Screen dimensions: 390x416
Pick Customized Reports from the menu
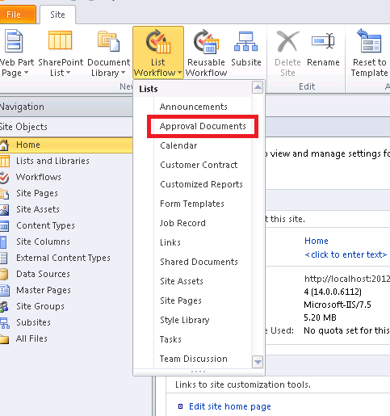pos(201,184)
